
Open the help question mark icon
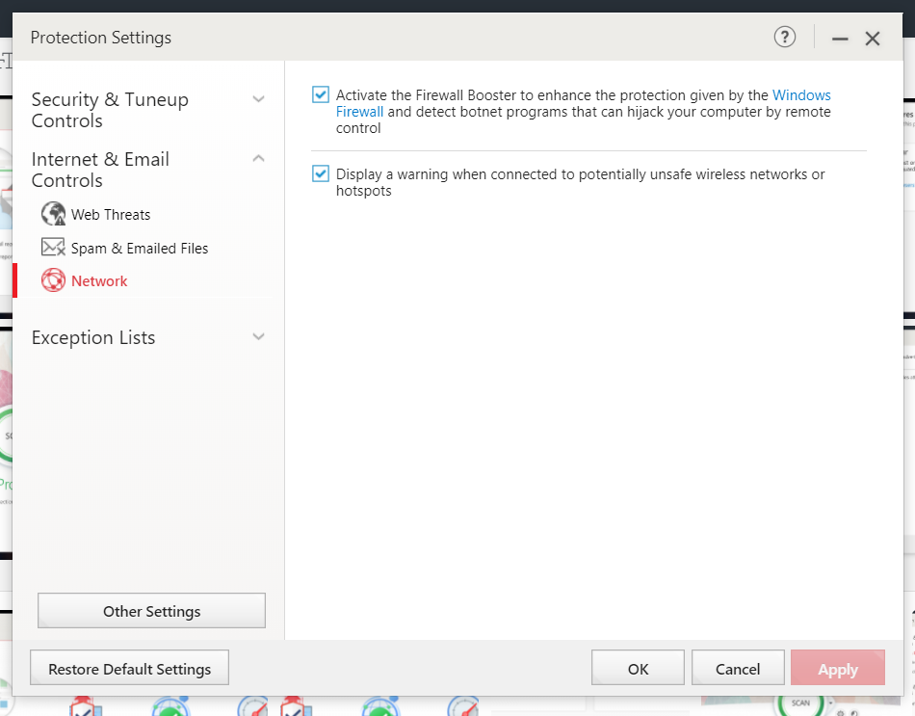tap(785, 38)
